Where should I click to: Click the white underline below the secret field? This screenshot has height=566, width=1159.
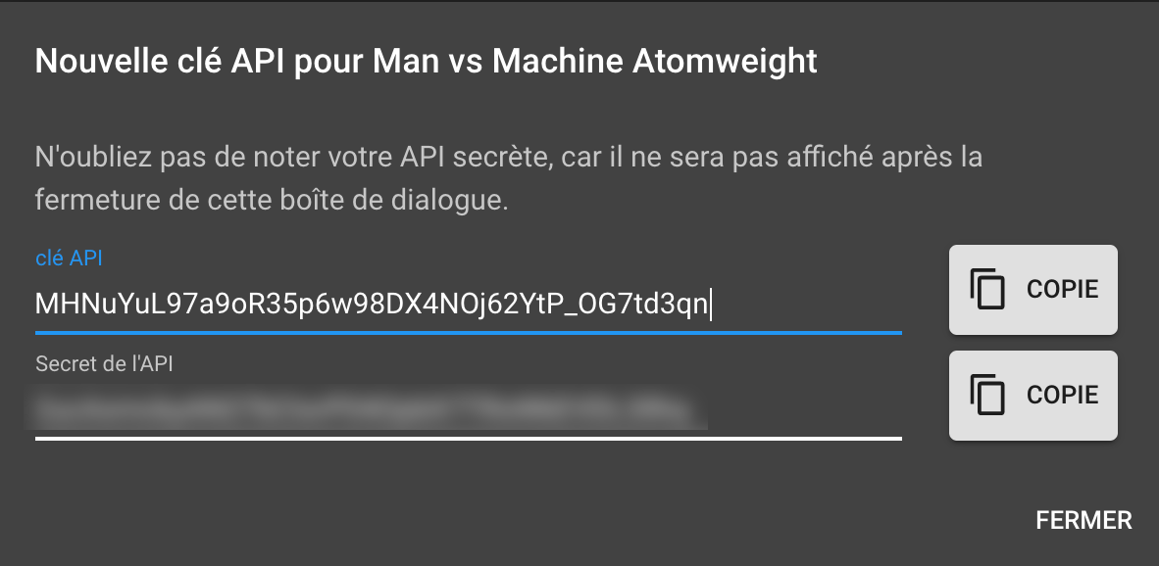tap(468, 439)
